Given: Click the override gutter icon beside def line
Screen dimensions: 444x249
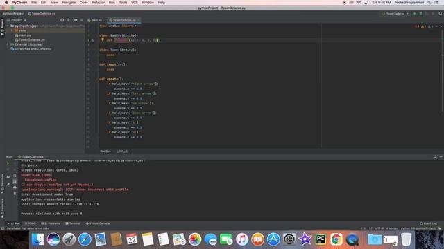Looking at the screenshot, I should tap(93, 40).
